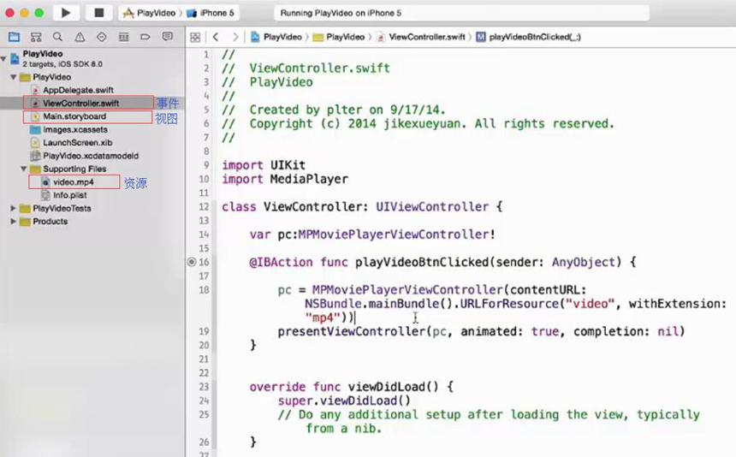Go forward with the right chevron arrow
This screenshot has width=736, height=457.
pyautogui.click(x=235, y=37)
